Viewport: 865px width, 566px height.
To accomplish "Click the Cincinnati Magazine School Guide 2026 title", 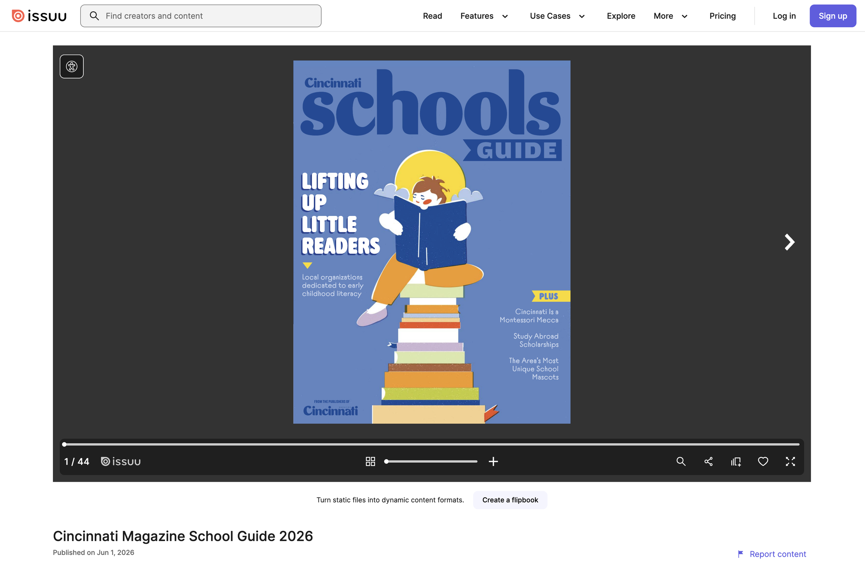I will click(x=183, y=536).
